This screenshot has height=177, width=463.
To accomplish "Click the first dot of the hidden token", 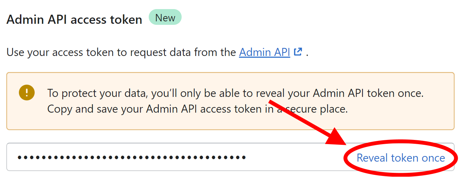I will pyautogui.click(x=20, y=157).
